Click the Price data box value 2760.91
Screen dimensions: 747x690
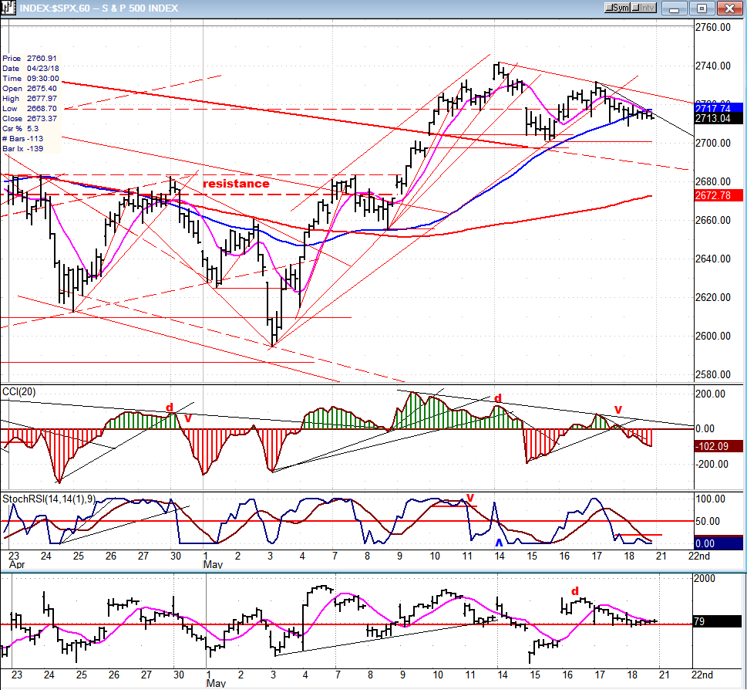coord(42,58)
